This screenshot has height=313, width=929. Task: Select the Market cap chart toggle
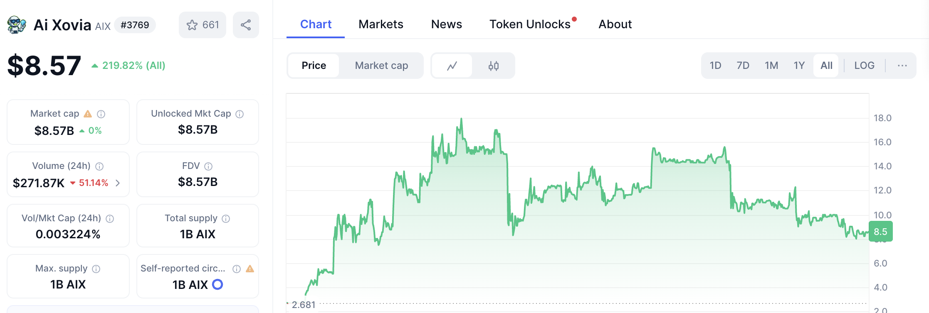coord(381,66)
